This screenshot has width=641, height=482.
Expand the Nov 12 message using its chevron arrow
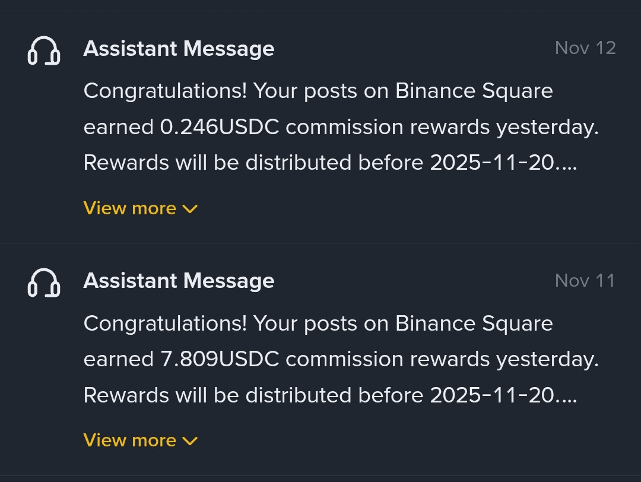click(190, 209)
